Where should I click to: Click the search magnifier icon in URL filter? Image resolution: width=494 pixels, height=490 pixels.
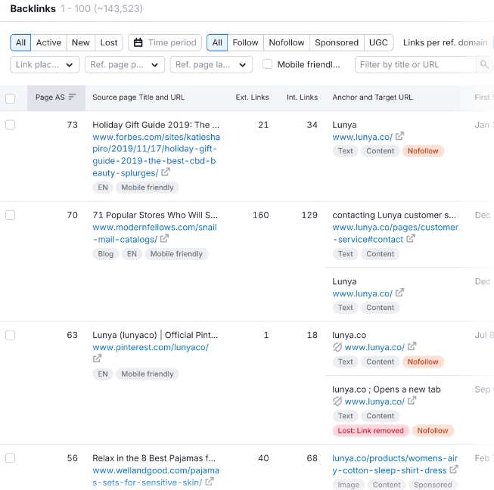point(484,65)
